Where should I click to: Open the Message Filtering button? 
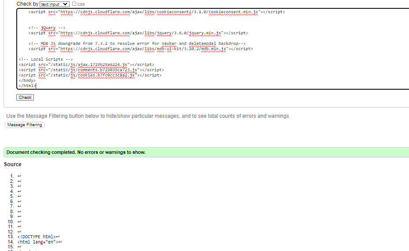click(x=25, y=125)
